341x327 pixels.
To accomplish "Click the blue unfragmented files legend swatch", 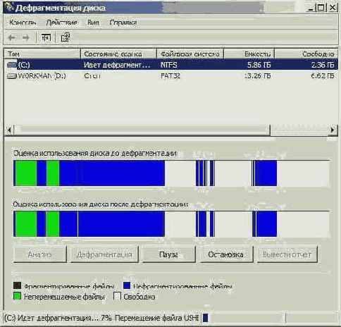I will tap(127, 285).
